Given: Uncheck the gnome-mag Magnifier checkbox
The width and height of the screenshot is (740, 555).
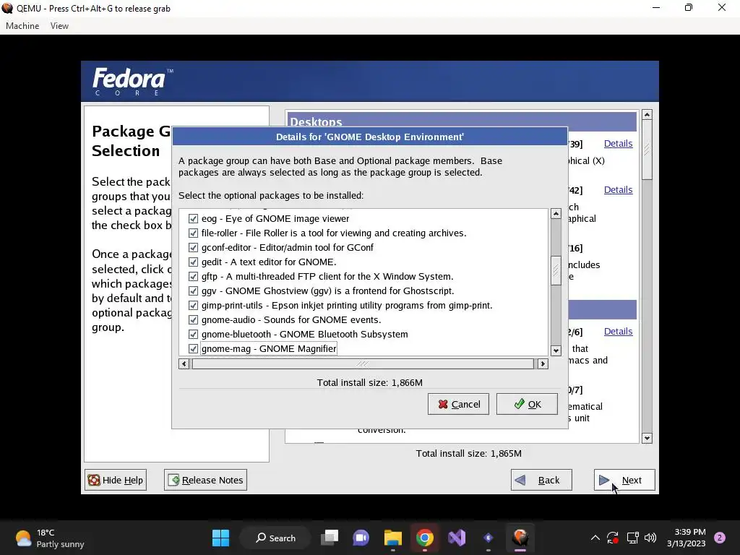Looking at the screenshot, I should [193, 349].
